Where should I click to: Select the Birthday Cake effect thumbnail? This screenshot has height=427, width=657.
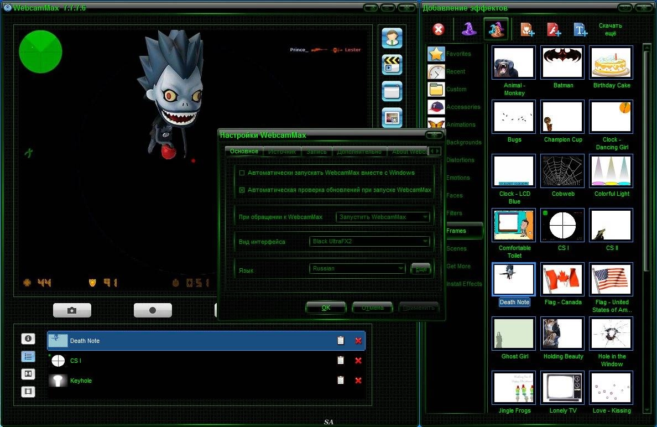611,63
